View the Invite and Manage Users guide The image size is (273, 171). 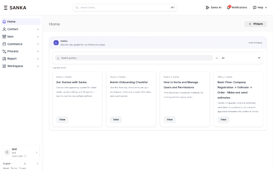170,120
